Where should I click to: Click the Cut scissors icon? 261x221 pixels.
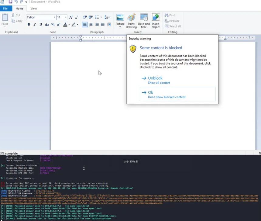click(13, 15)
